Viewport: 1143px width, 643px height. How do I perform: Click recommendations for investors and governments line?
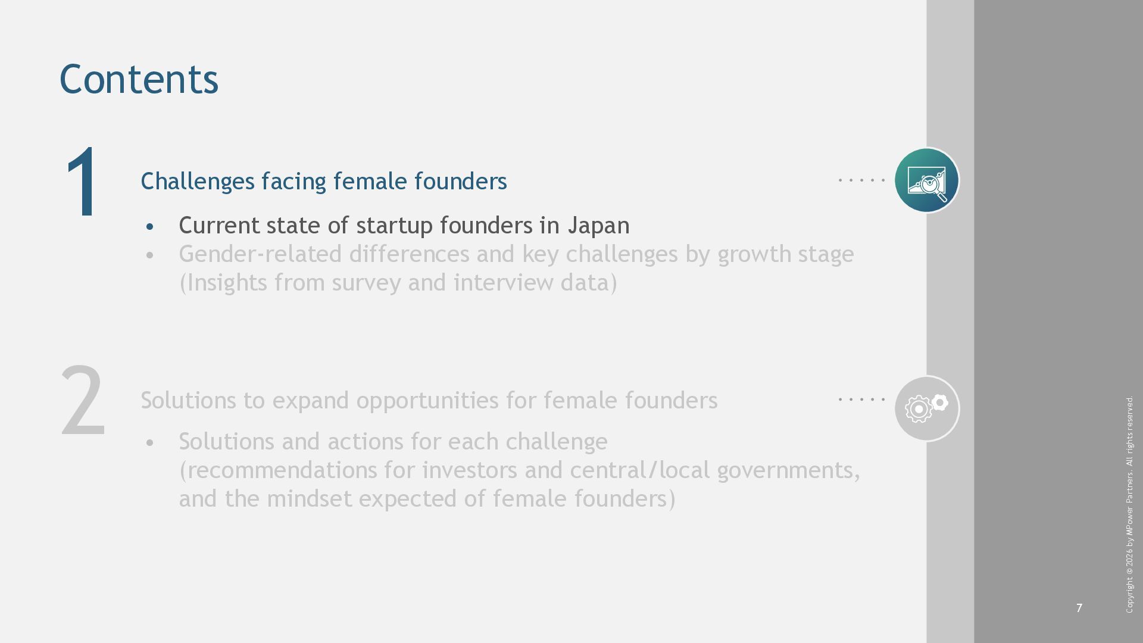coord(519,470)
